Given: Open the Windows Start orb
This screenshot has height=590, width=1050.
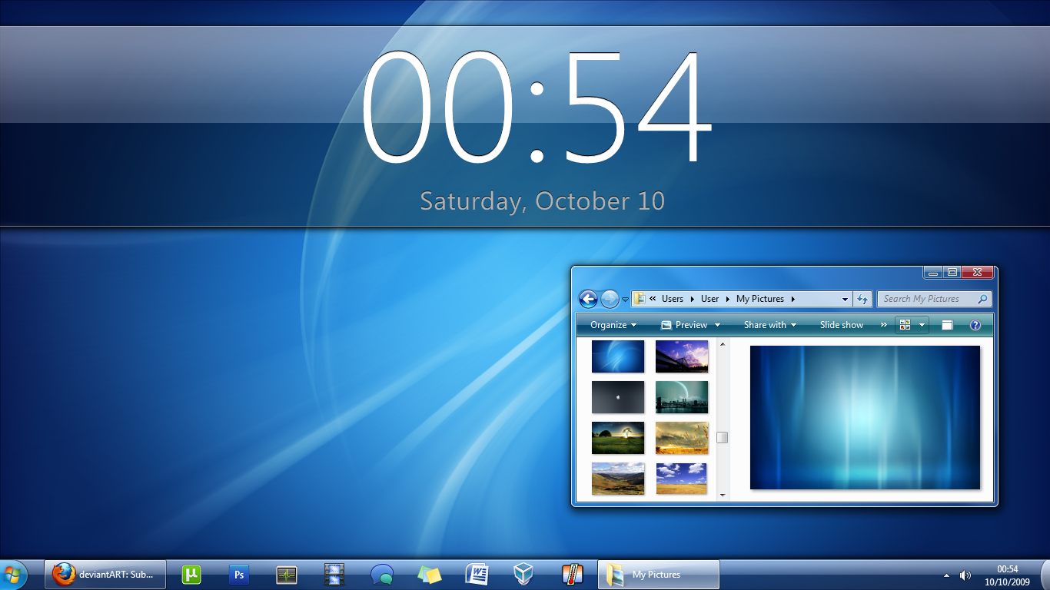Looking at the screenshot, I should tap(13, 575).
